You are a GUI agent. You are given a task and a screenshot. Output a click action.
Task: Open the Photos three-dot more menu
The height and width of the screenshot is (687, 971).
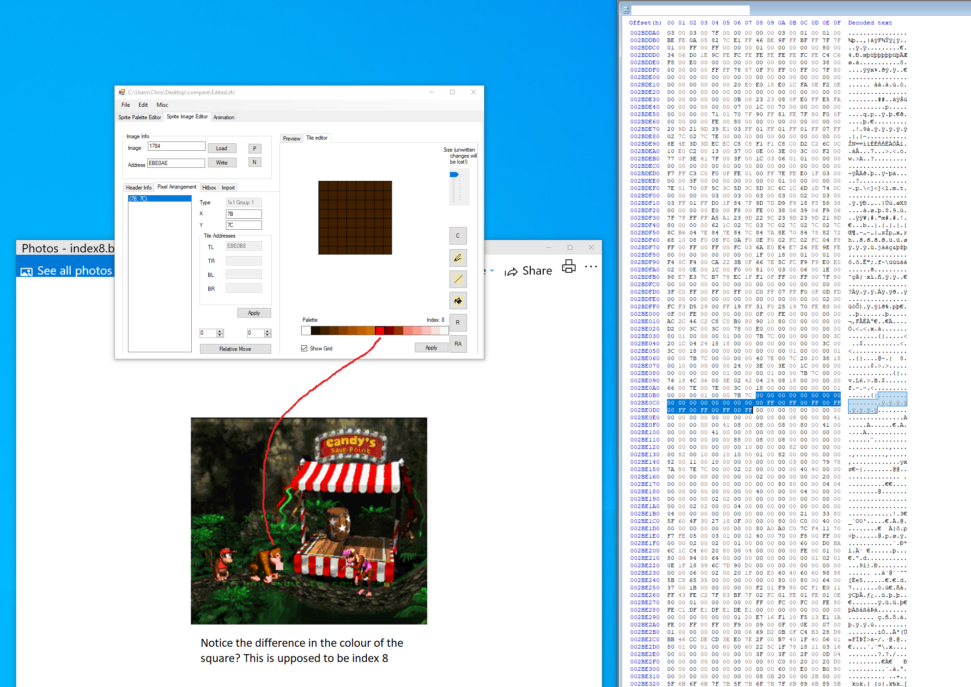pos(591,267)
